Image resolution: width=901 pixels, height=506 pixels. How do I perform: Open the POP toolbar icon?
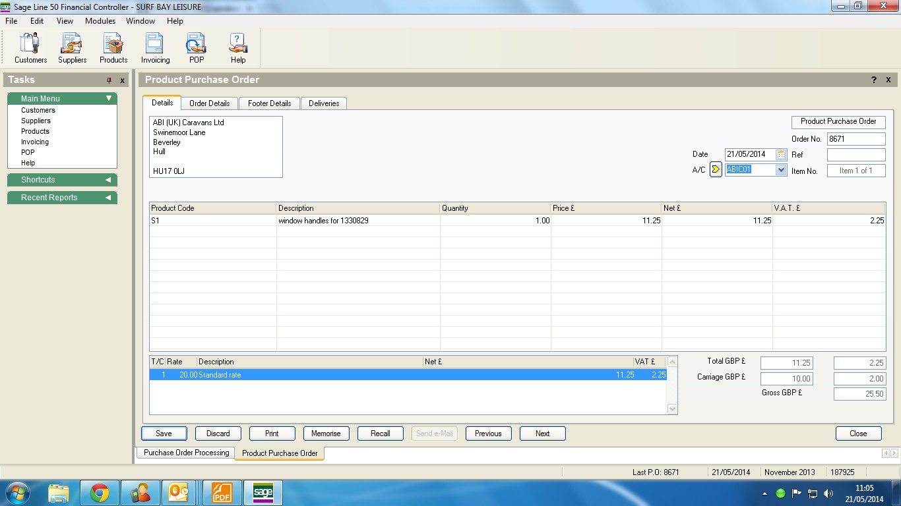click(197, 48)
